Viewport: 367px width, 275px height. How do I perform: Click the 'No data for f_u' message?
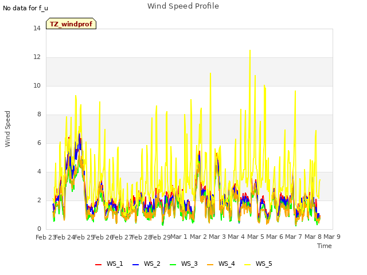25,8
